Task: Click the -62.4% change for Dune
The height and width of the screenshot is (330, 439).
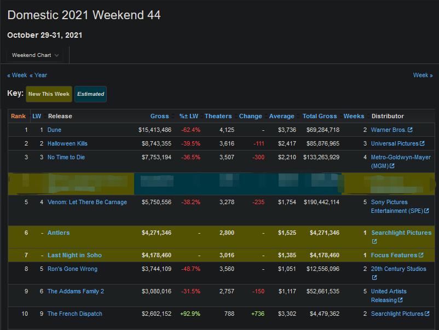Action: pyautogui.click(x=190, y=130)
